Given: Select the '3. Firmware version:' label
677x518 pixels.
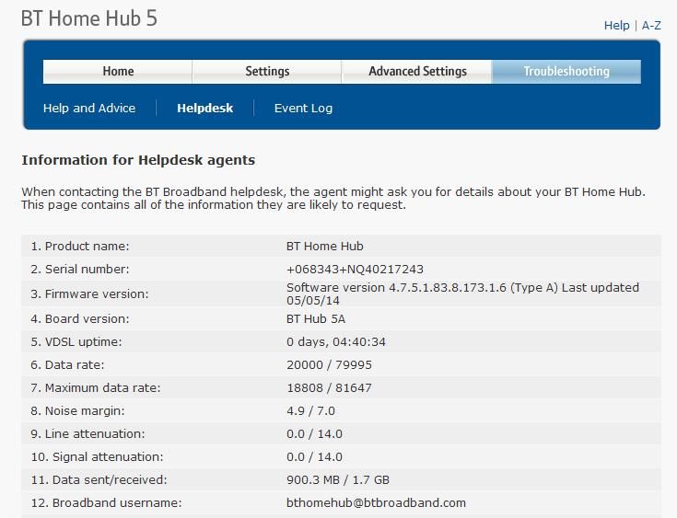Looking at the screenshot, I should (x=89, y=294).
